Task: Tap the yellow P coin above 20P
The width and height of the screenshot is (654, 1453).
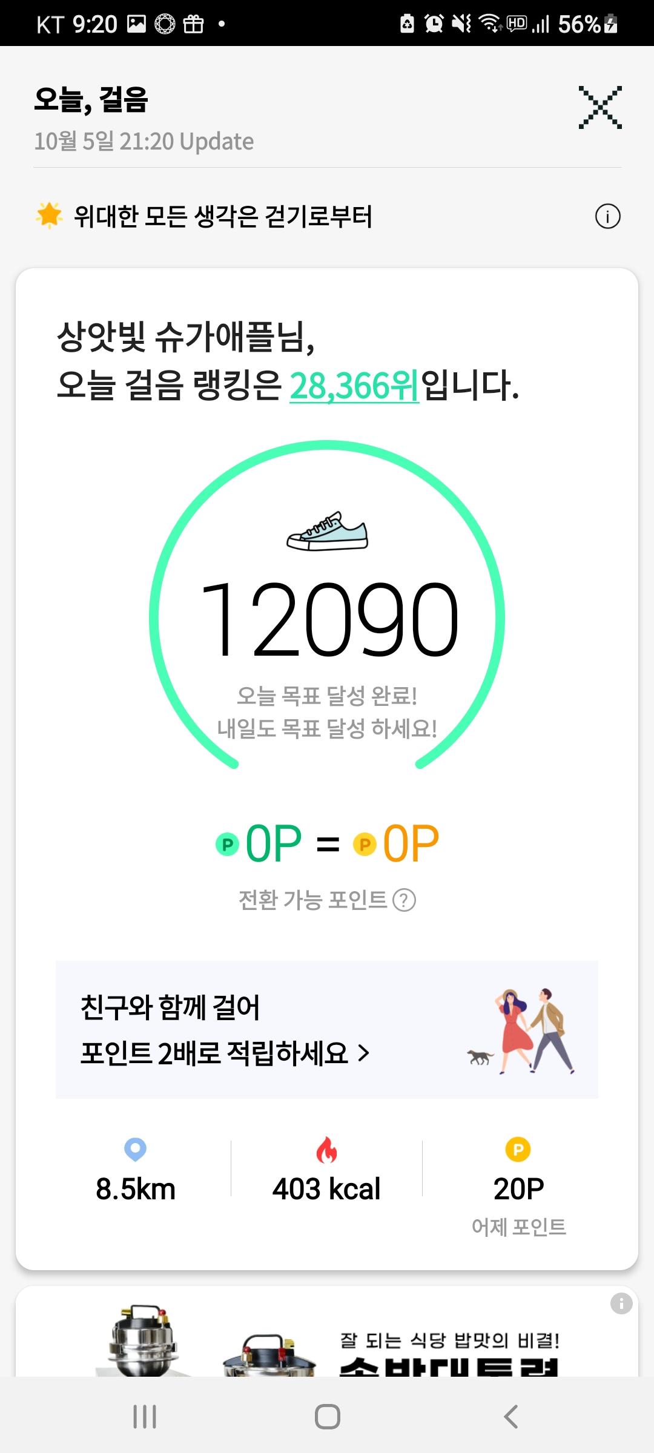Action: [518, 1149]
